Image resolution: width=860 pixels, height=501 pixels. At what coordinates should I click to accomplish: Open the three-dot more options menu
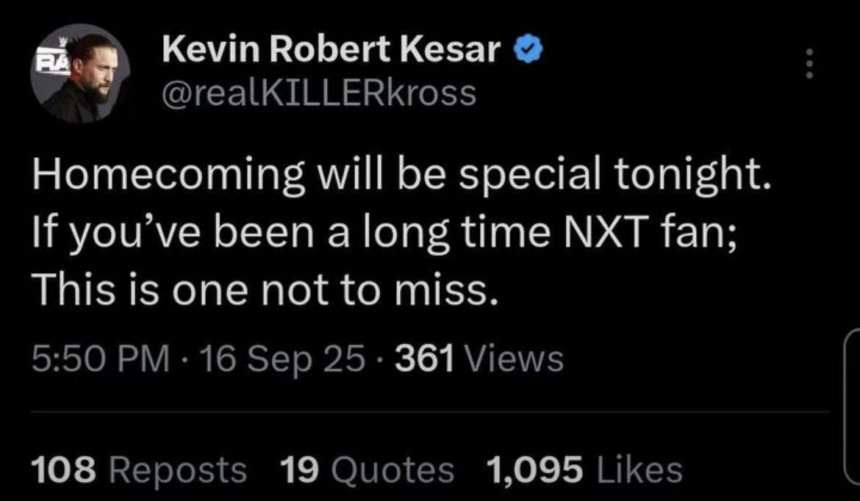(x=809, y=64)
